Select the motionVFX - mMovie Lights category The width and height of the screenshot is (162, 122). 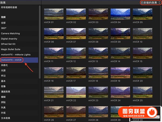point(16,55)
